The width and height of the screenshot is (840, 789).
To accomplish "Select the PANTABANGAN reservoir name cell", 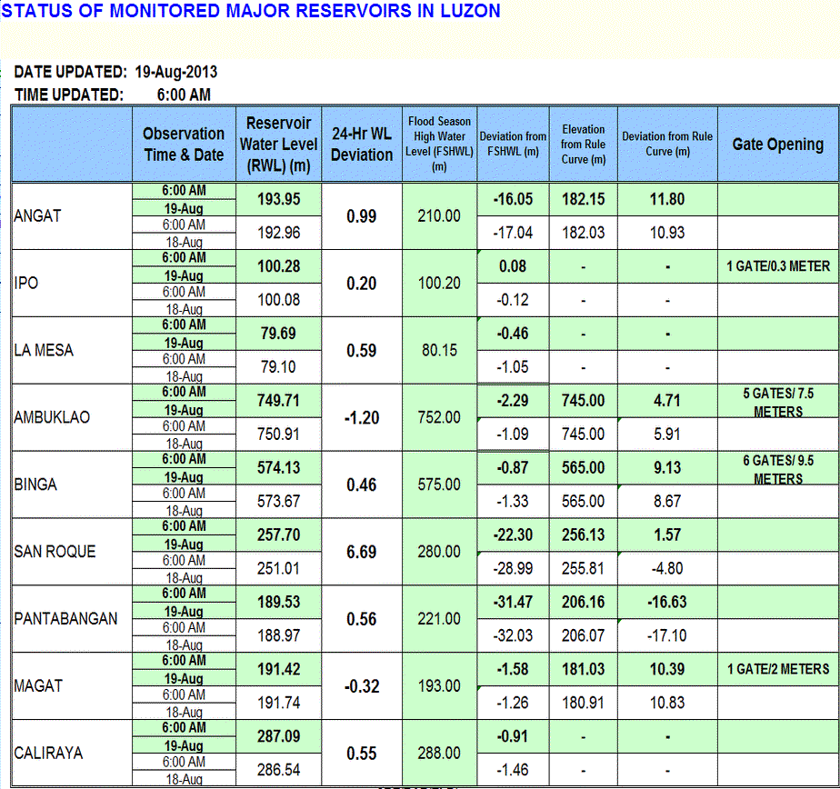I will tap(65, 619).
